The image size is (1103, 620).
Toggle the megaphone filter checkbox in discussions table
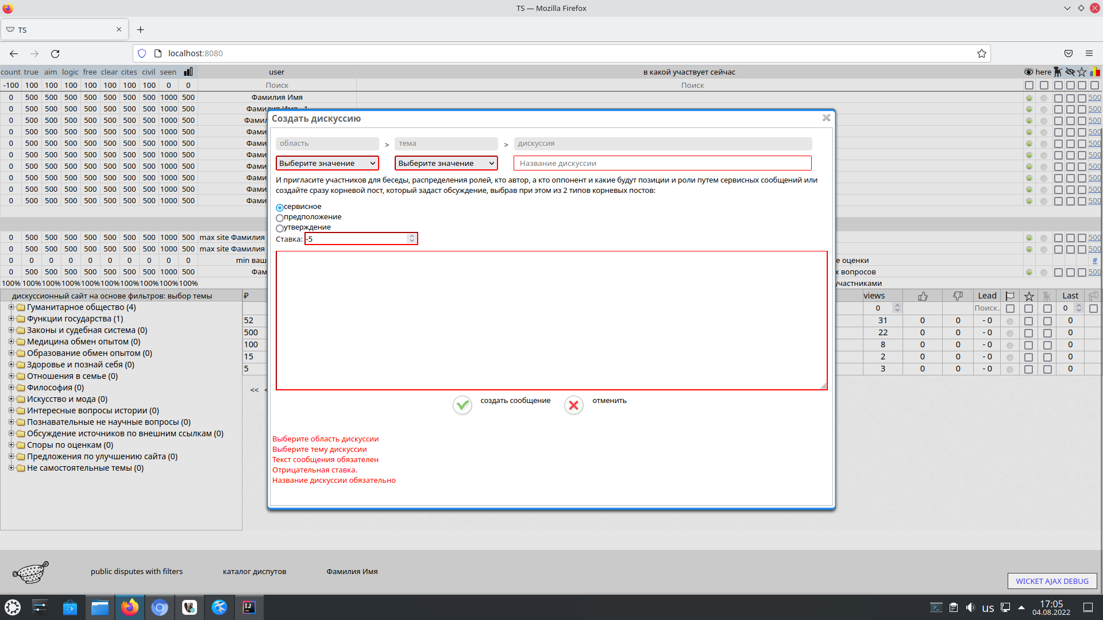[x=1094, y=308]
